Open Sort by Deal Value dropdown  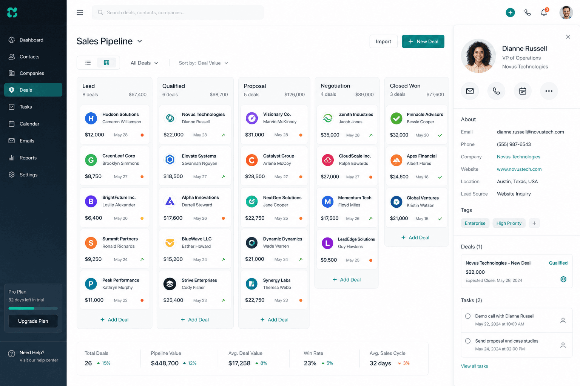pos(203,63)
